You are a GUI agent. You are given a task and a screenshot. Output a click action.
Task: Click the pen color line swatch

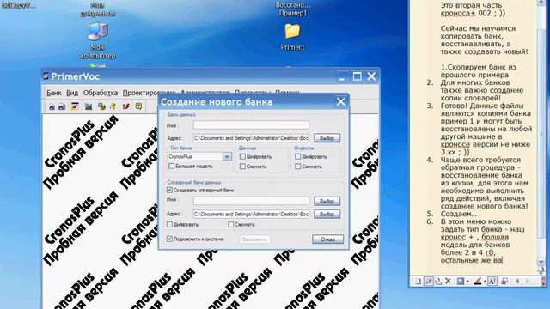(x=478, y=281)
